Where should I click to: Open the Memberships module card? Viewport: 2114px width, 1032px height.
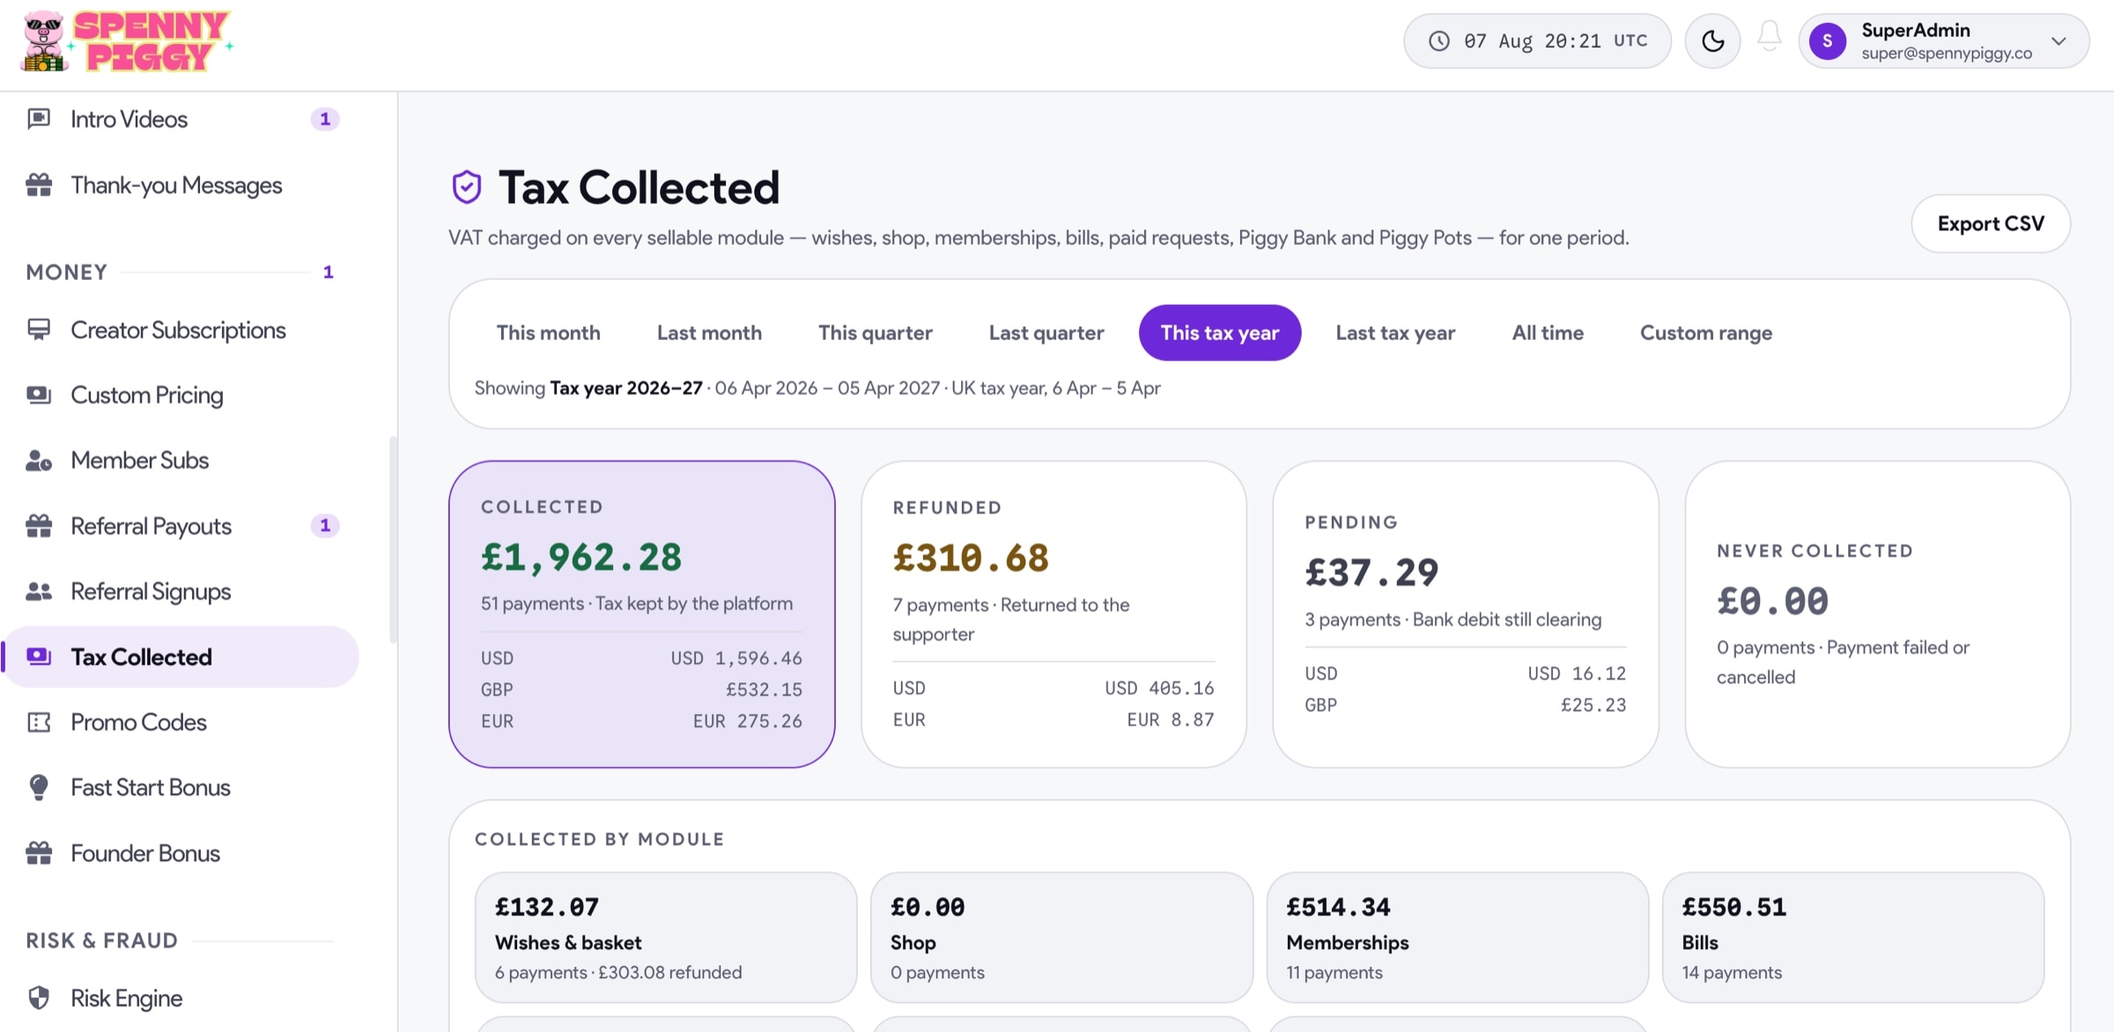(x=1457, y=938)
